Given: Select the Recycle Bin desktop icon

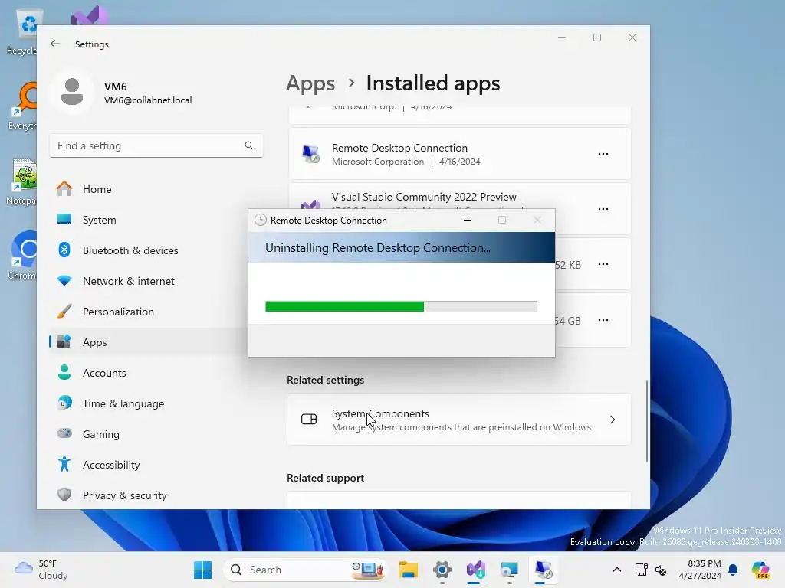Looking at the screenshot, I should (x=22, y=32).
